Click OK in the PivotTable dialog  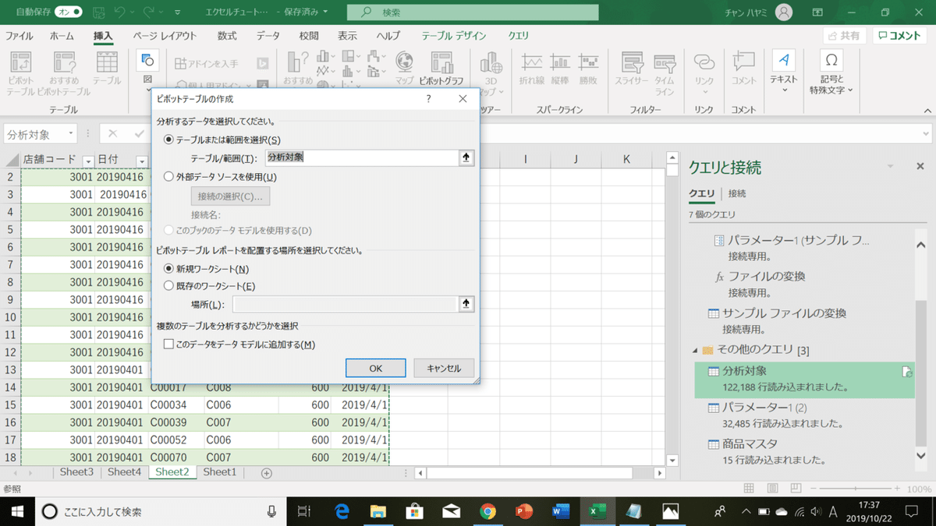point(375,368)
